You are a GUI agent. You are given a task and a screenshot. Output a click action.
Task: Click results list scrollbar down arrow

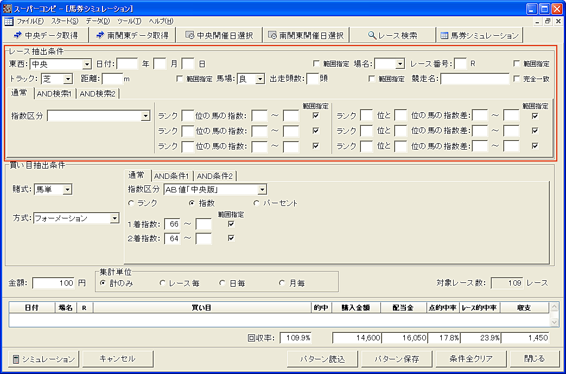pyautogui.click(x=555, y=322)
